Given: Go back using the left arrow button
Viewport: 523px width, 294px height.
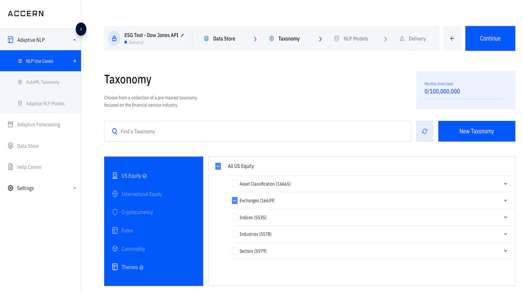Looking at the screenshot, I should click(452, 38).
